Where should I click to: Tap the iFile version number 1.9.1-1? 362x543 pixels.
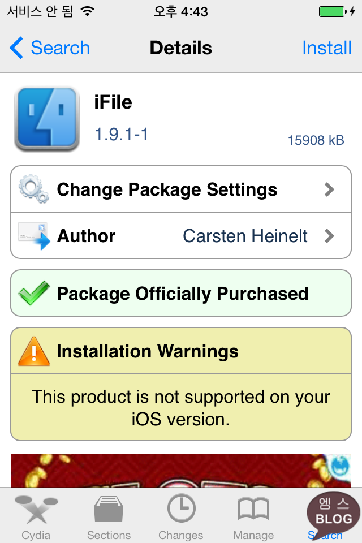(122, 135)
